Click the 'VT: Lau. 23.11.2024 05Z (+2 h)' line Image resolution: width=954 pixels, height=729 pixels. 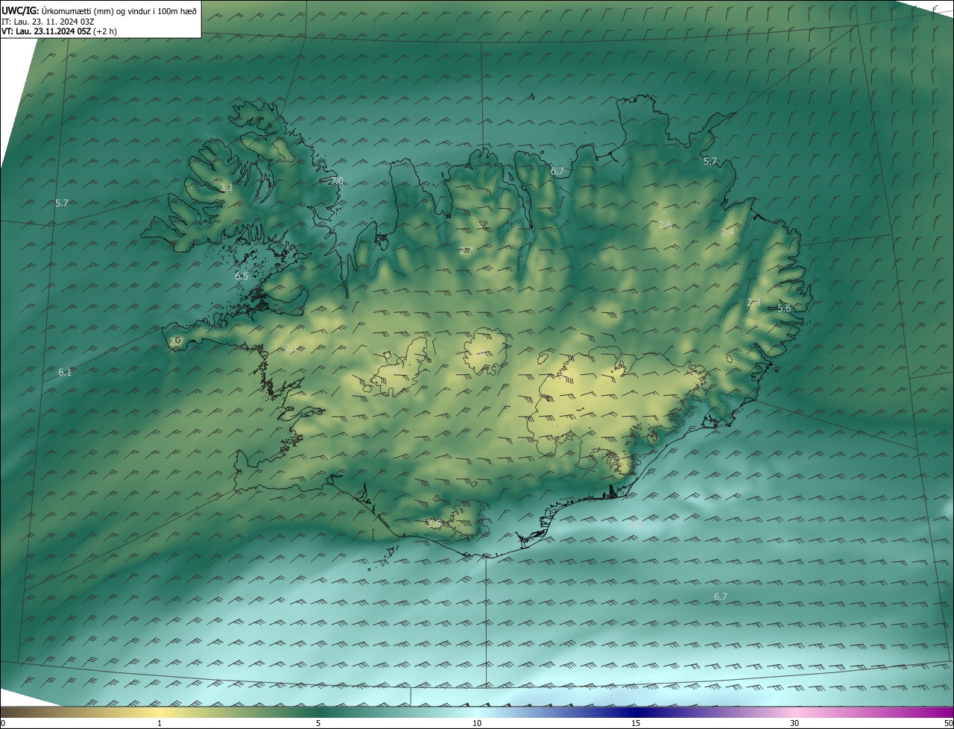click(x=59, y=31)
